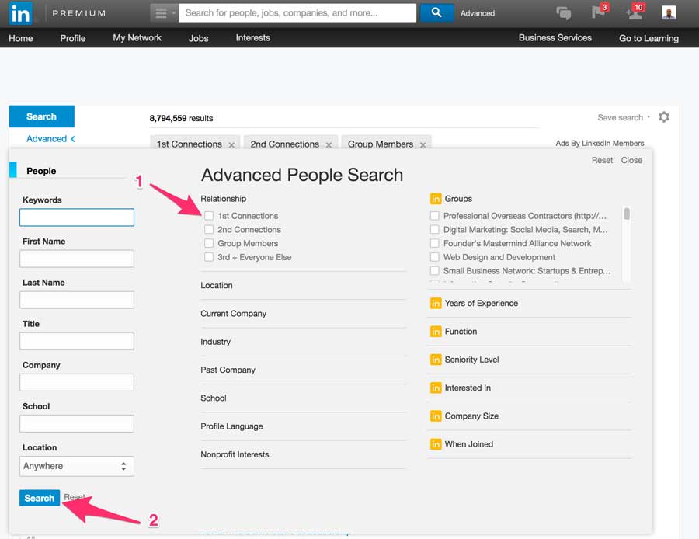Screen dimensions: 699x539
Task: Open the messages icon
Action: pos(564,13)
